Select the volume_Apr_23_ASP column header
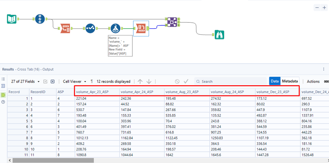329x163 pixels. (x=97, y=92)
